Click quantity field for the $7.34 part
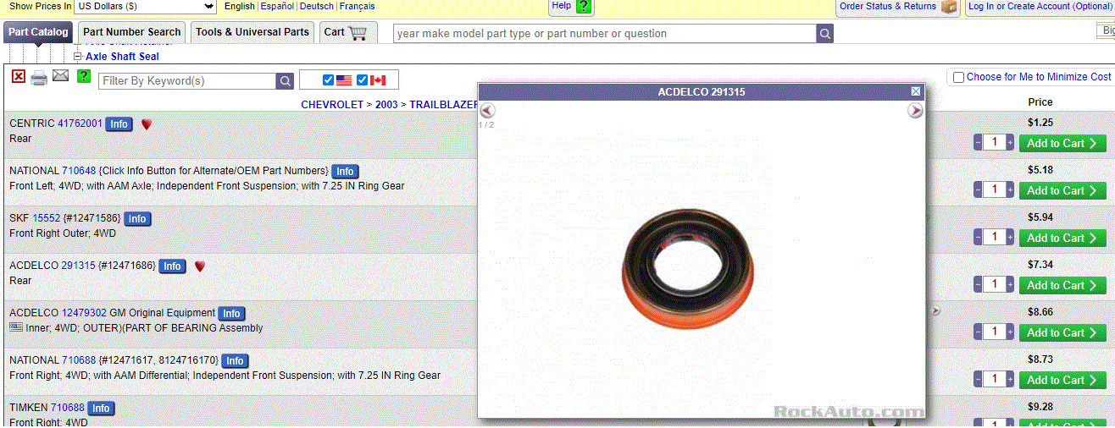The width and height of the screenshot is (1115, 428). click(995, 285)
